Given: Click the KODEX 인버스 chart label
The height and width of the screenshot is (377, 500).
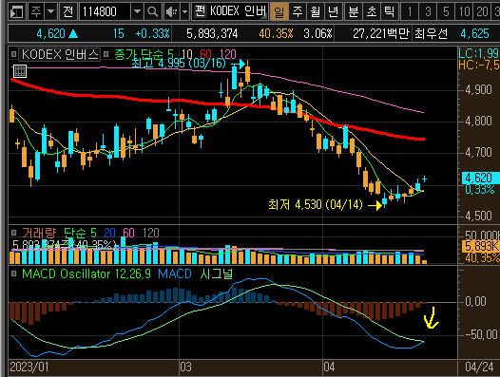Looking at the screenshot, I should click(60, 54).
